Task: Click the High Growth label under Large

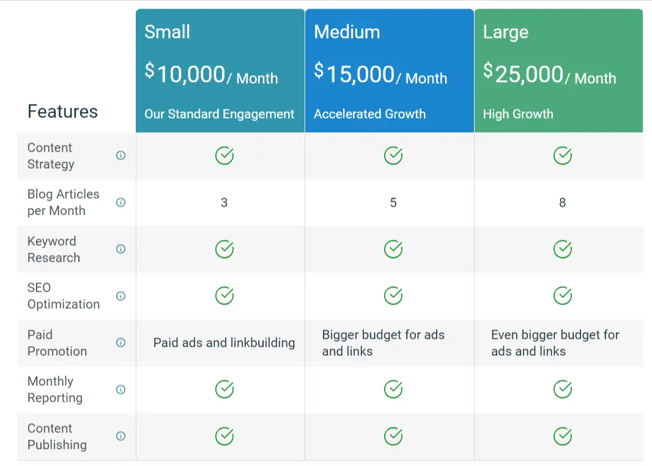Action: [x=518, y=114]
